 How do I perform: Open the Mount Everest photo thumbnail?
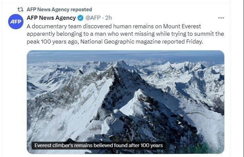125,102
